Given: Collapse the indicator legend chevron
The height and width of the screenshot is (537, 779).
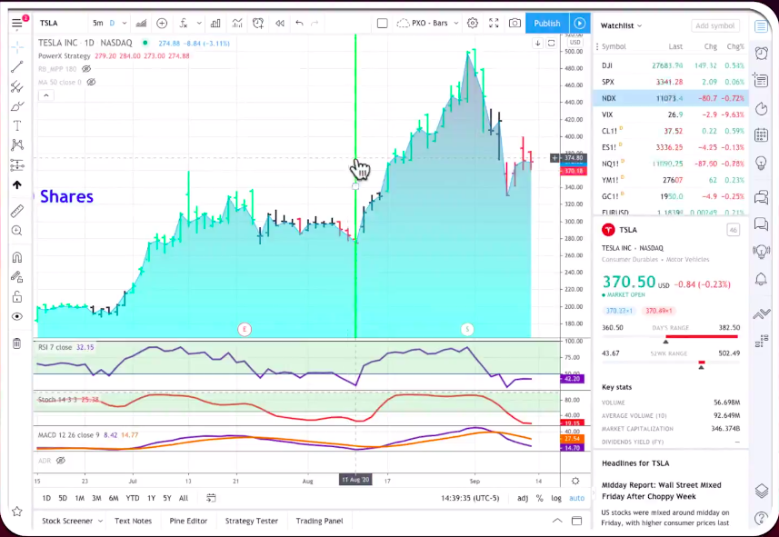Looking at the screenshot, I should click(x=46, y=94).
